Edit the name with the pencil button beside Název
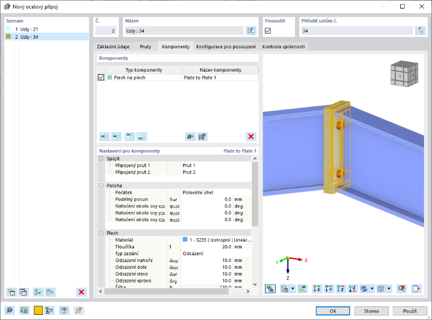This screenshot has height=320, width=432. tap(251, 31)
